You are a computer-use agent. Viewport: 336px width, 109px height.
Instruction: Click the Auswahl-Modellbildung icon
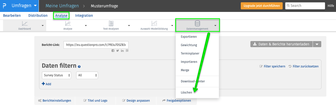(x=154, y=24)
